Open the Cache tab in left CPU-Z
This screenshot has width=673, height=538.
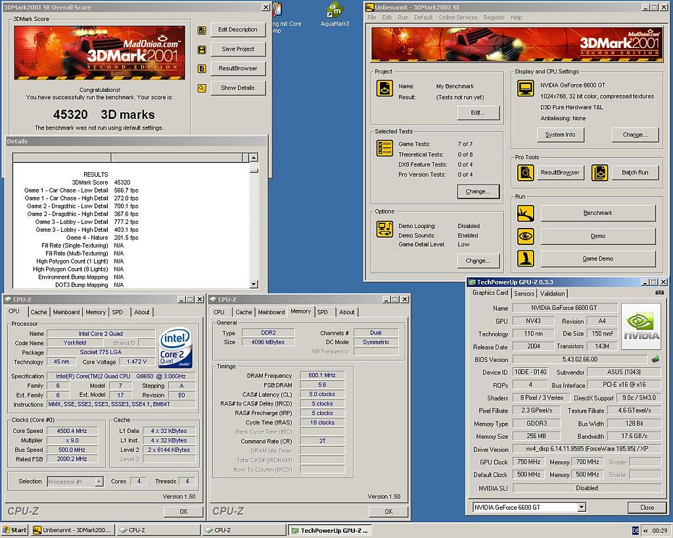coord(39,312)
